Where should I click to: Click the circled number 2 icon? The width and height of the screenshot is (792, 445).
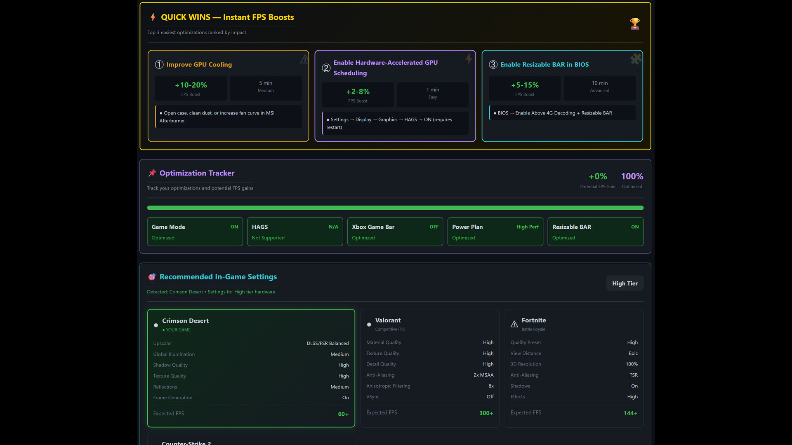[326, 68]
